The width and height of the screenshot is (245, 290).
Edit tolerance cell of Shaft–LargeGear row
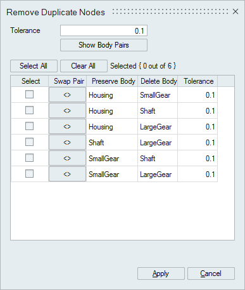[x=198, y=142]
